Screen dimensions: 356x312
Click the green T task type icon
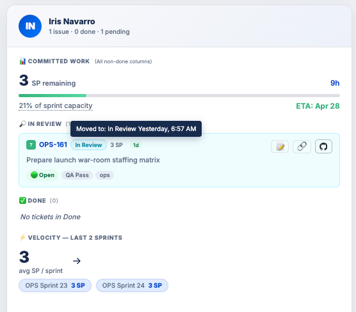pos(31,145)
